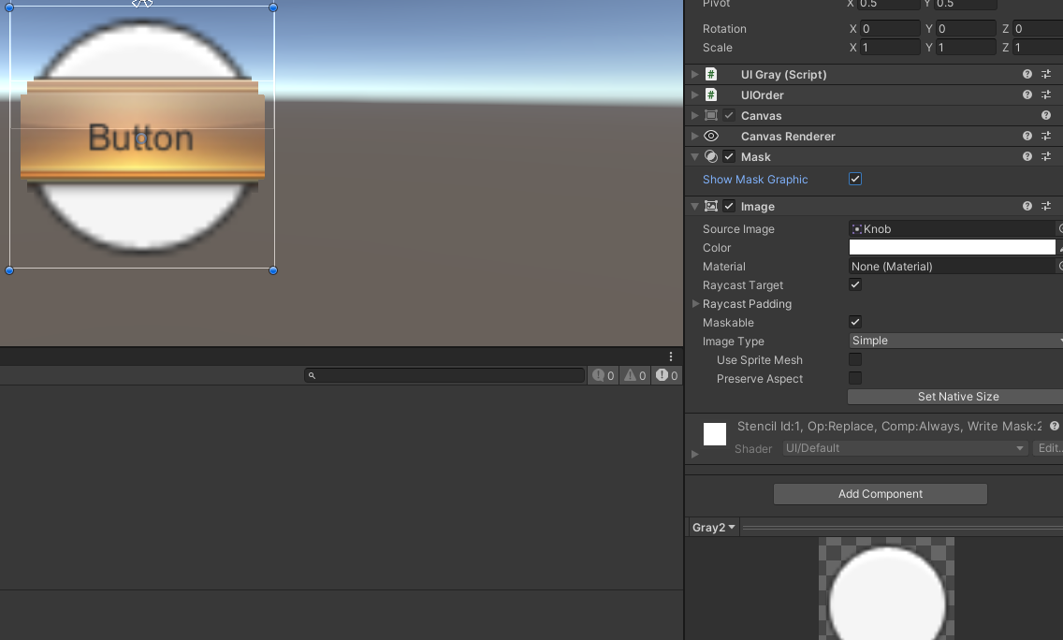Expand the Raycast Padding section
Image resolution: width=1063 pixels, height=640 pixels.
[695, 304]
